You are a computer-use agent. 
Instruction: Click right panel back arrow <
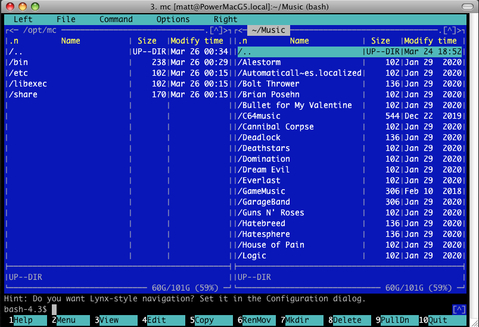coord(240,30)
